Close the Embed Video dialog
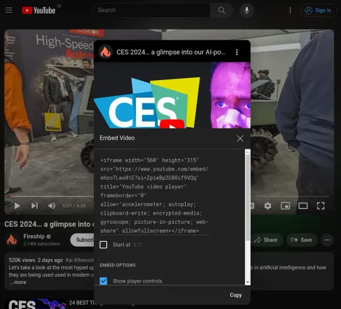The image size is (341, 309). (240, 139)
